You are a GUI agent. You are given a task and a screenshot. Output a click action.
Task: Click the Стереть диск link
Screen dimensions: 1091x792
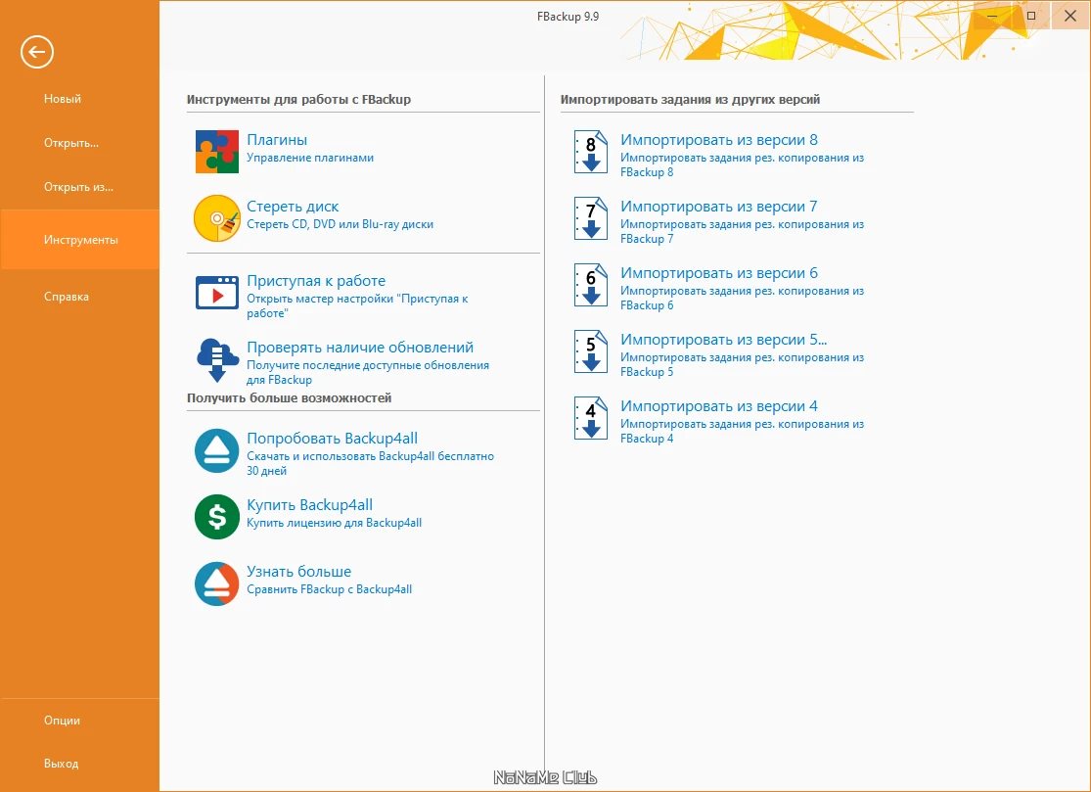(293, 207)
